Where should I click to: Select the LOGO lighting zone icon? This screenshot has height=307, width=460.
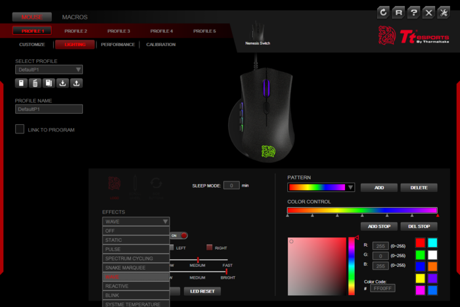114,187
